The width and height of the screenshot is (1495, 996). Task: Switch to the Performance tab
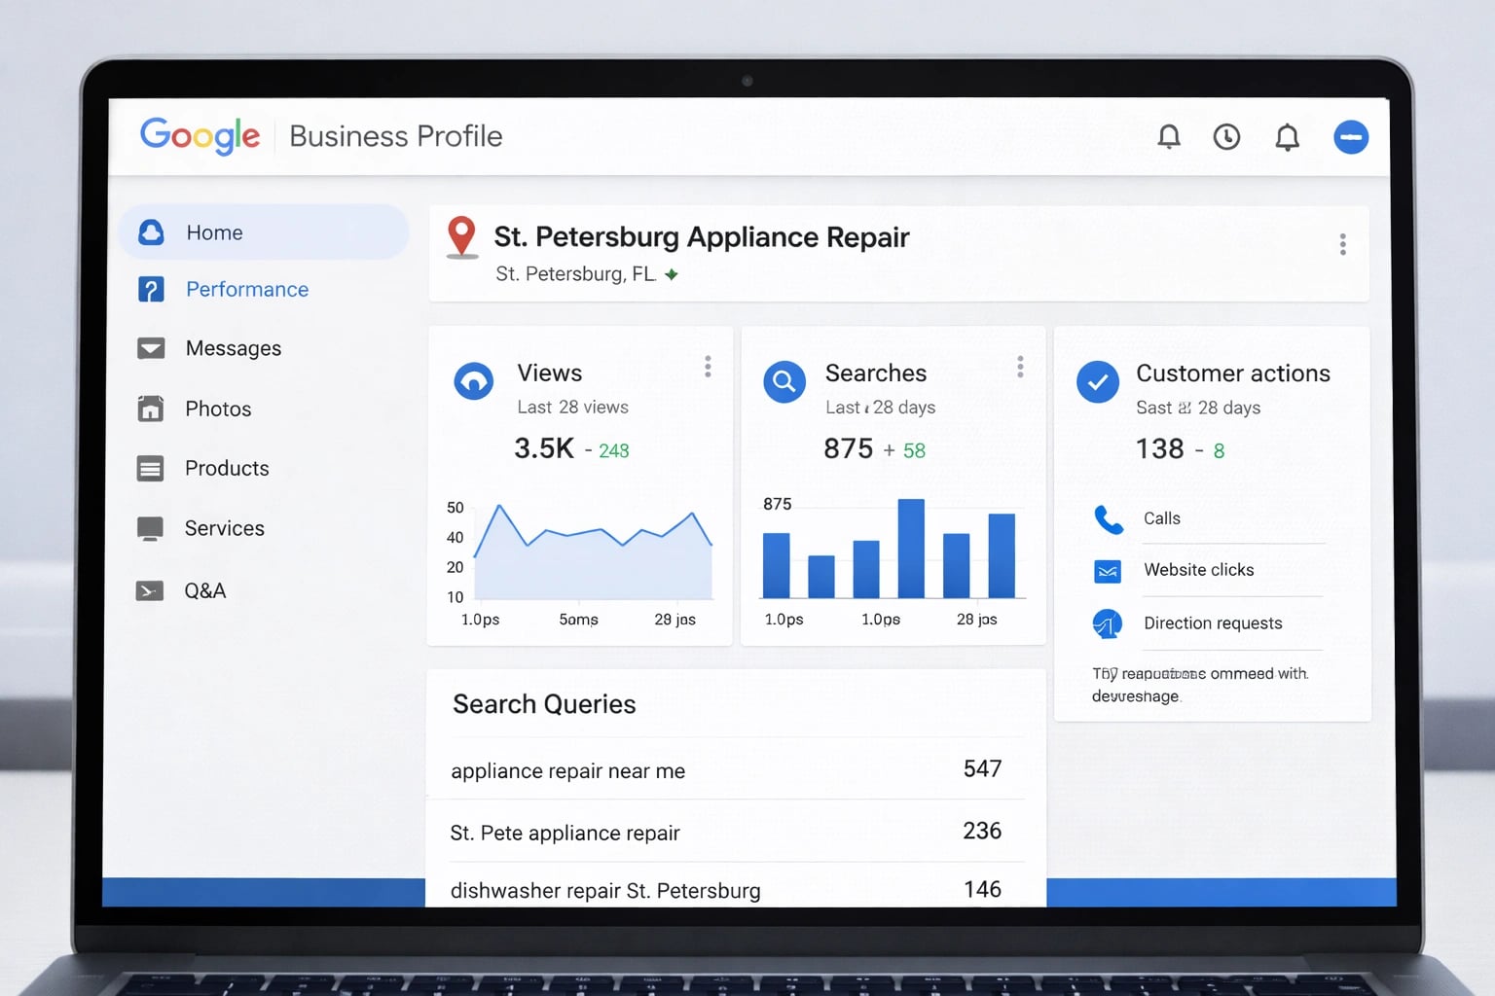(x=247, y=289)
